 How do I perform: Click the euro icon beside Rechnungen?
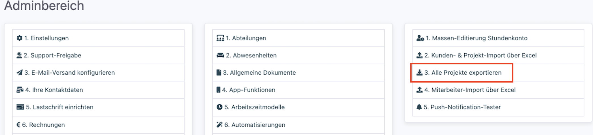18,125
